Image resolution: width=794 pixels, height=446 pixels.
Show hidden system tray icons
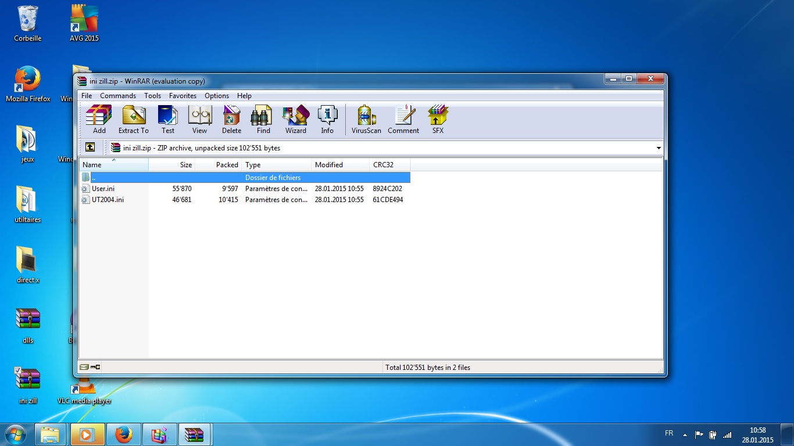tap(685, 434)
